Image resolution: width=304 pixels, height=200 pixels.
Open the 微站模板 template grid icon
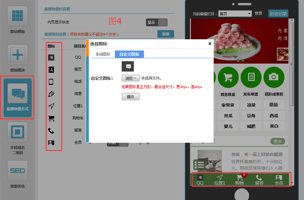(x=18, y=16)
